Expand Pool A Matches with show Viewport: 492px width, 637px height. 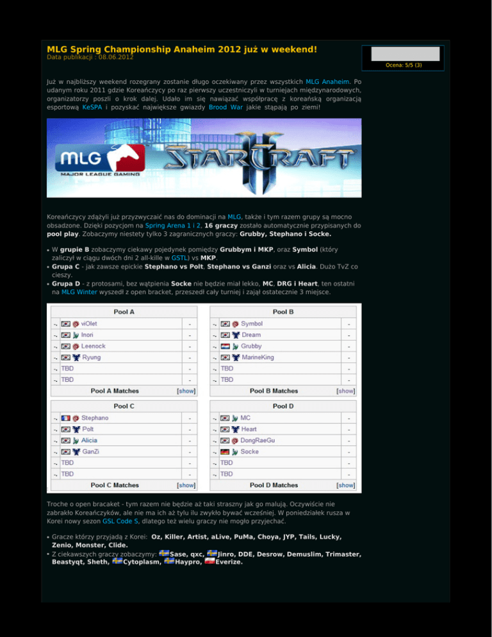[x=186, y=390]
